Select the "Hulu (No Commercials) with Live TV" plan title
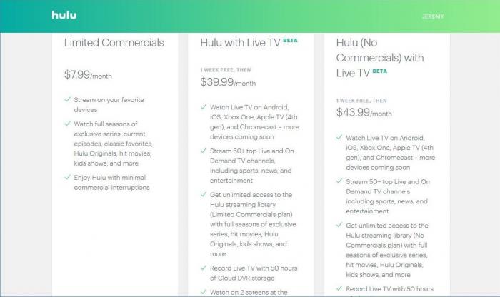This screenshot has height=297, width=500. tap(379, 56)
